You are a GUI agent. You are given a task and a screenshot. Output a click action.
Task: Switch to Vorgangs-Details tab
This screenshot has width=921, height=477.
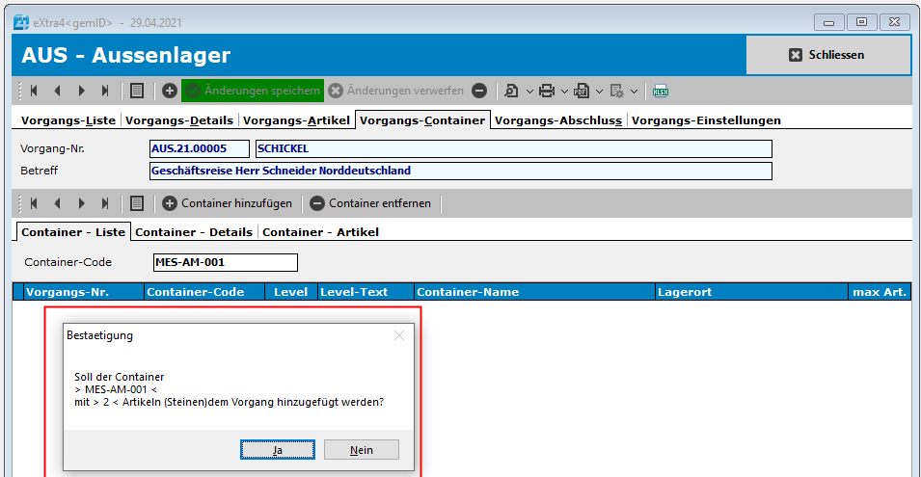(x=179, y=120)
